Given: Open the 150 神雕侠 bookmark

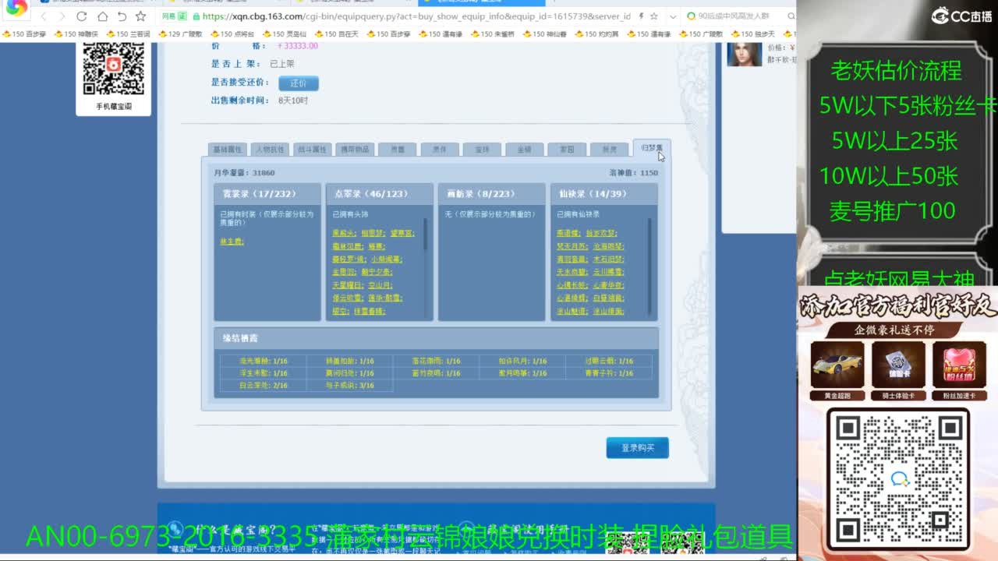Looking at the screenshot, I should click(x=76, y=34).
